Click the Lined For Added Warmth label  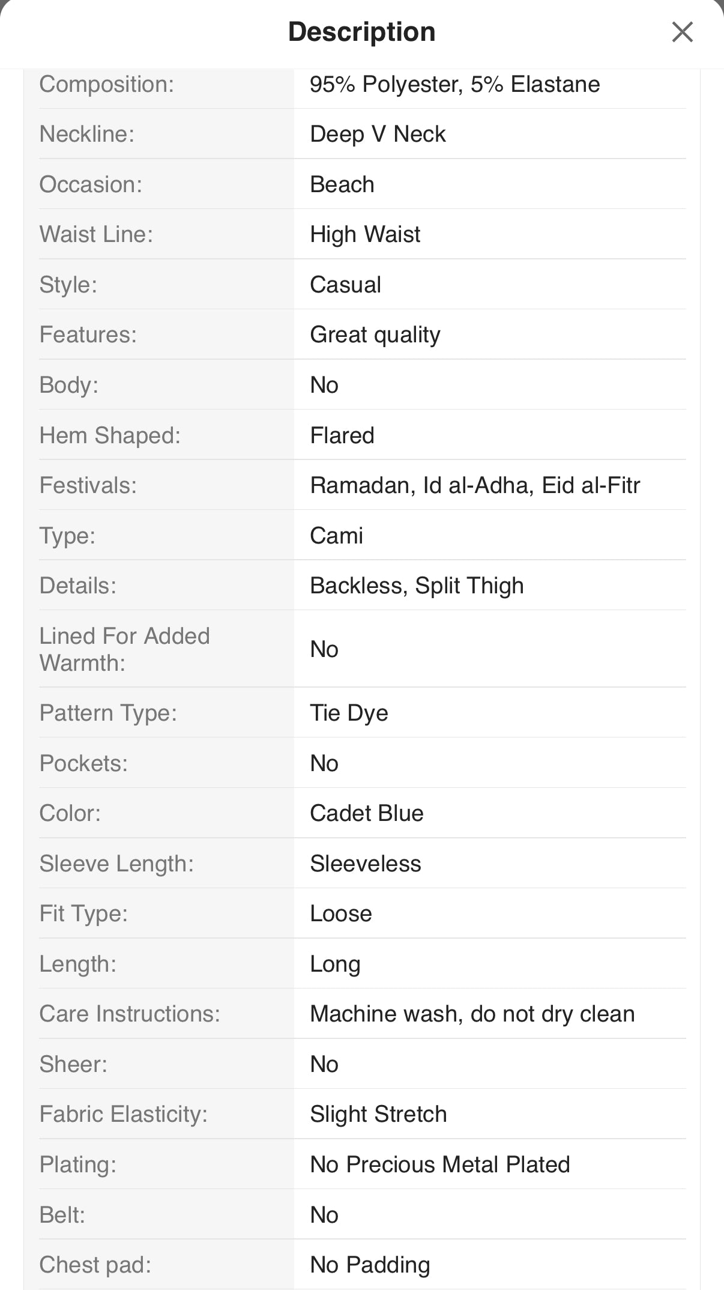coord(124,649)
